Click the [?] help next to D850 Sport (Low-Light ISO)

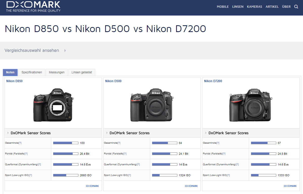click(x=31, y=175)
